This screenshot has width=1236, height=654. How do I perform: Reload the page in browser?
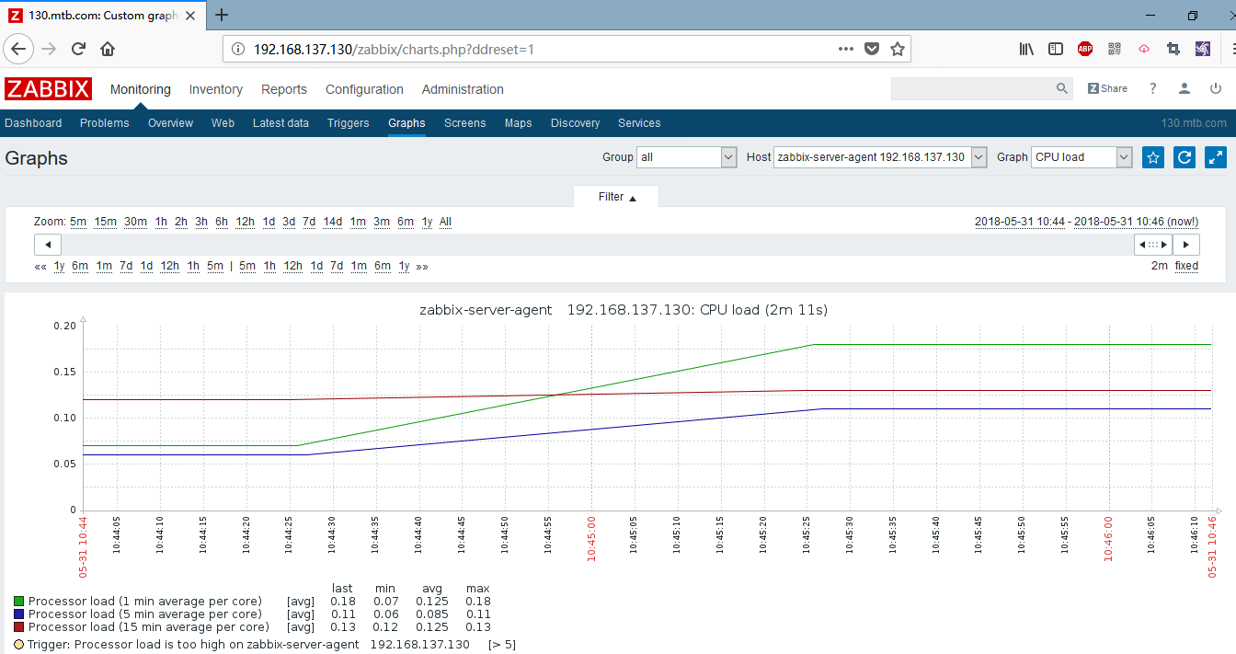[x=79, y=49]
